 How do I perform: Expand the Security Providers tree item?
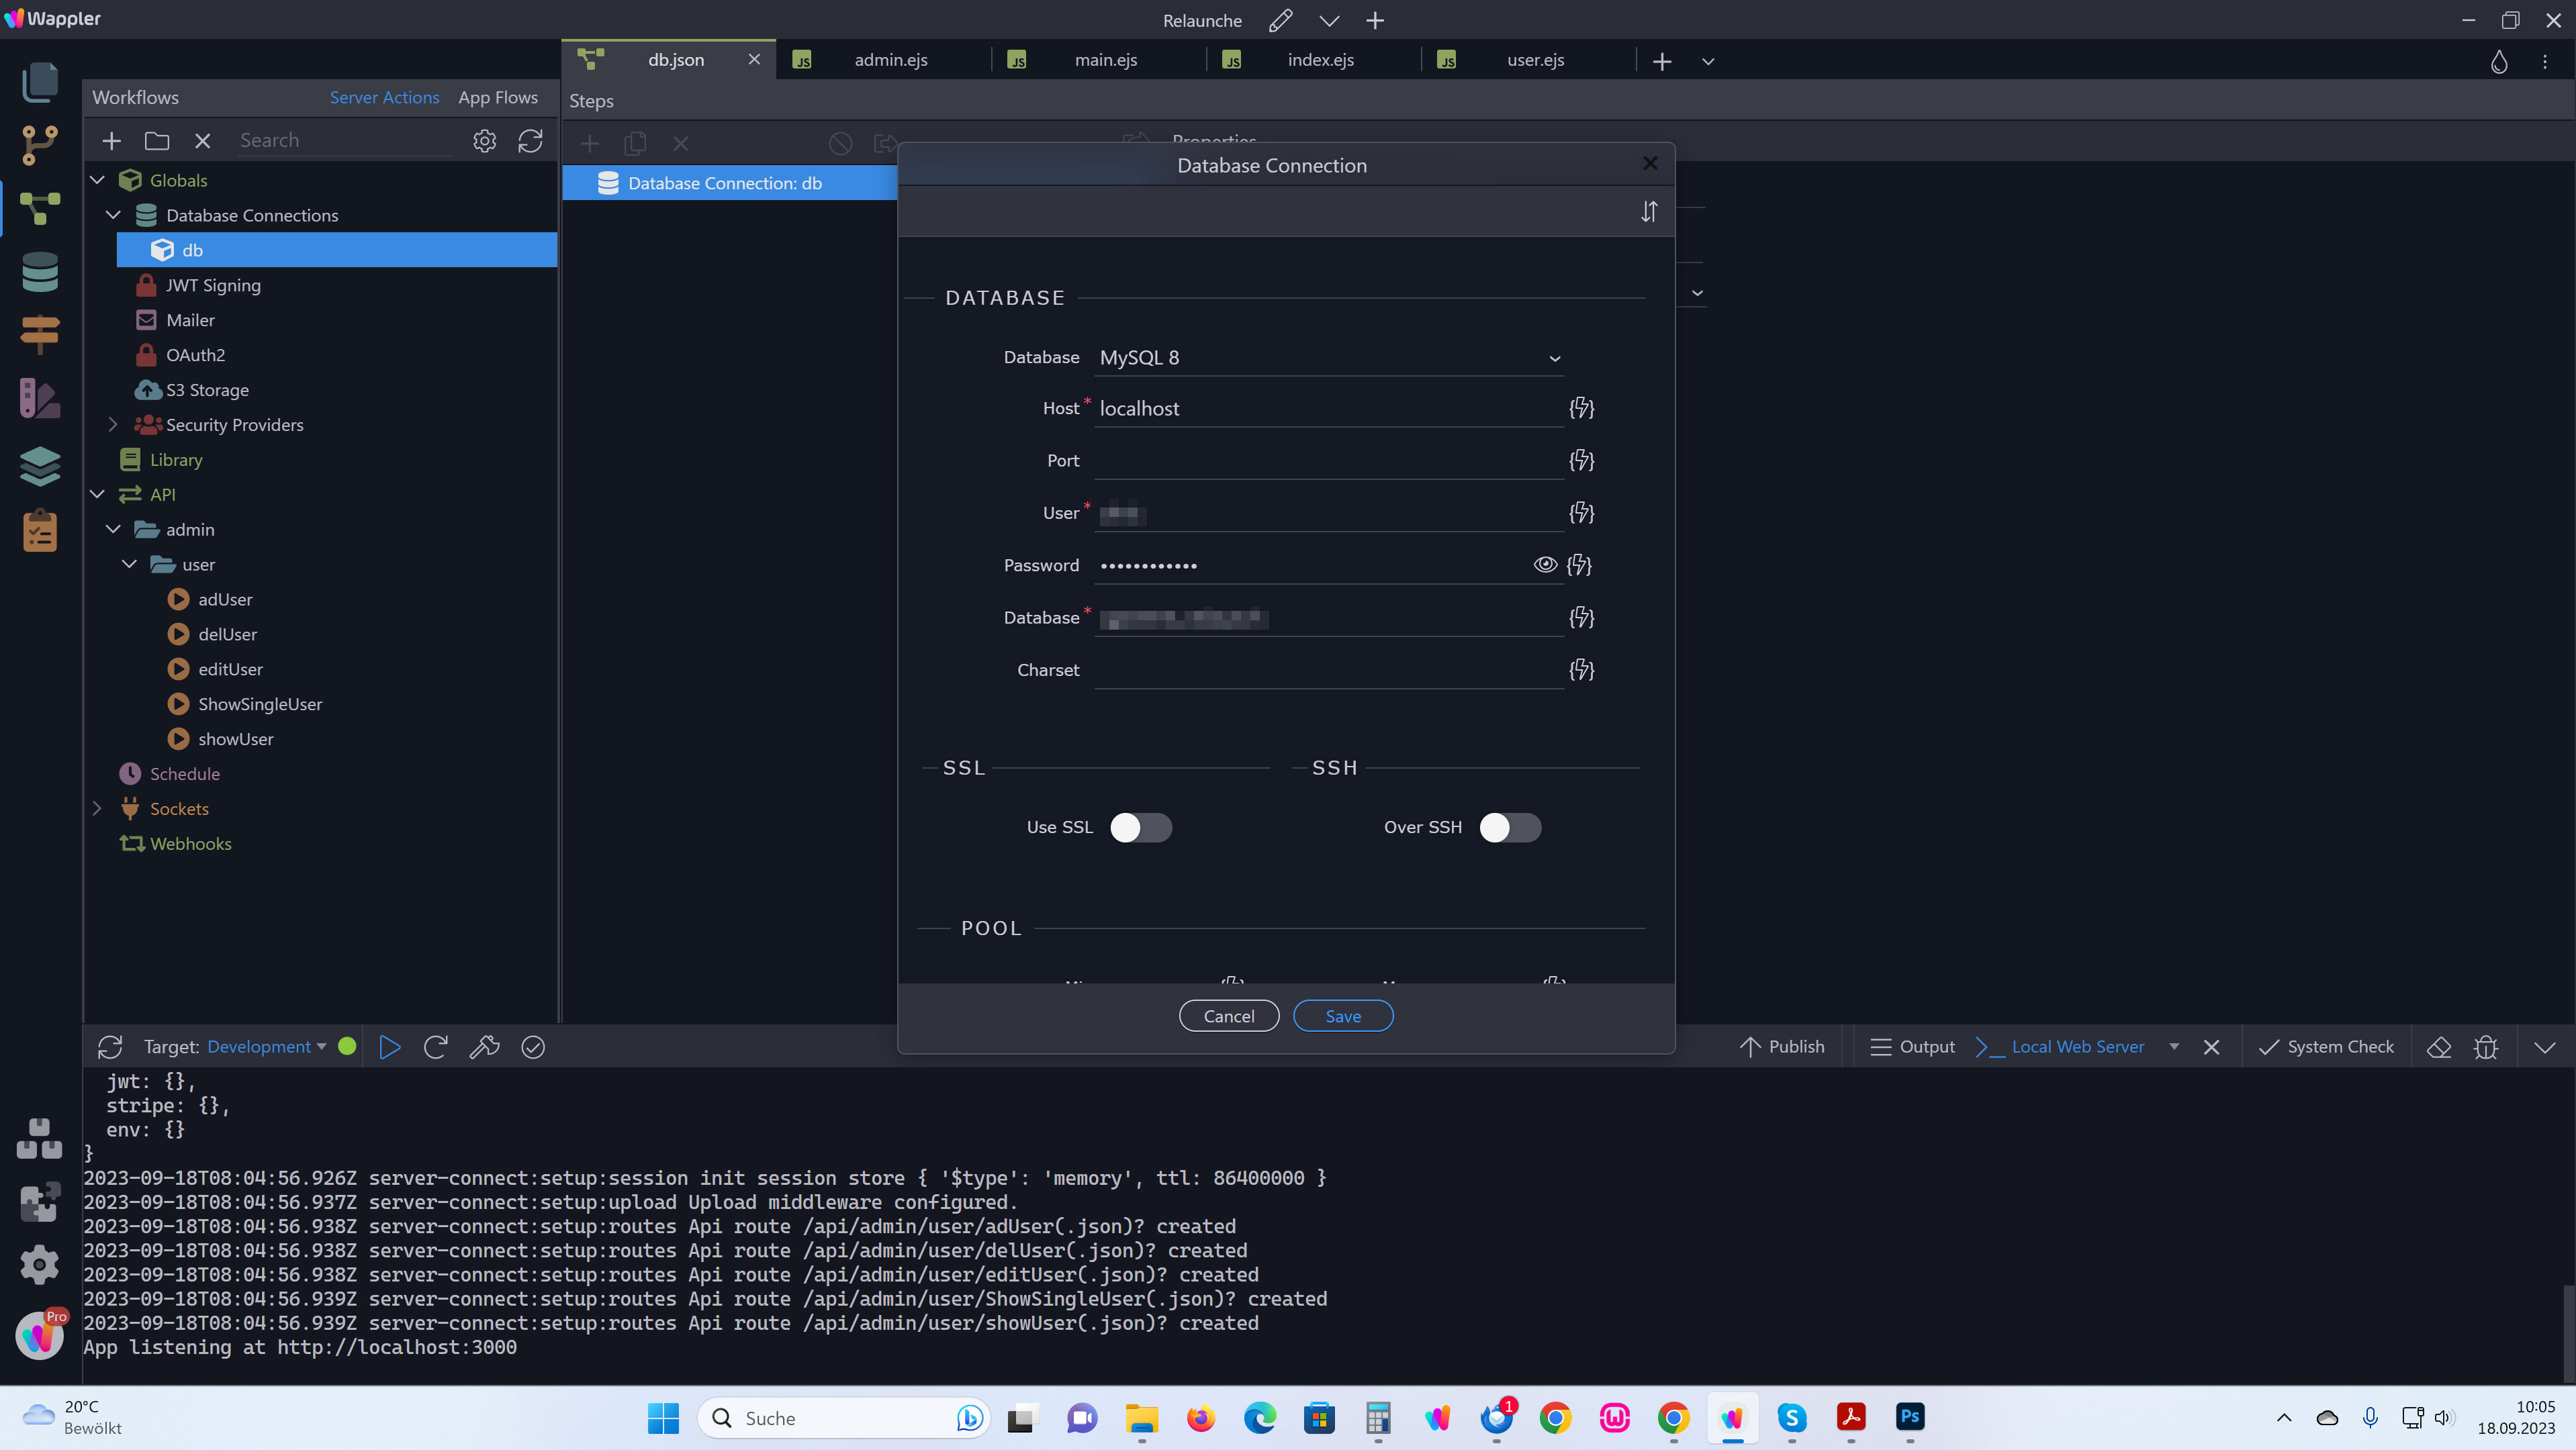pyautogui.click(x=114, y=424)
